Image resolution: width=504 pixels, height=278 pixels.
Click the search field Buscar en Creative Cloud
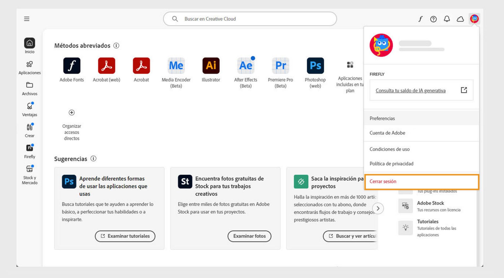click(x=250, y=19)
